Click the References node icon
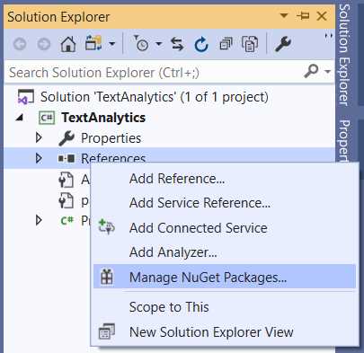This screenshot has height=353, width=364. [67, 158]
